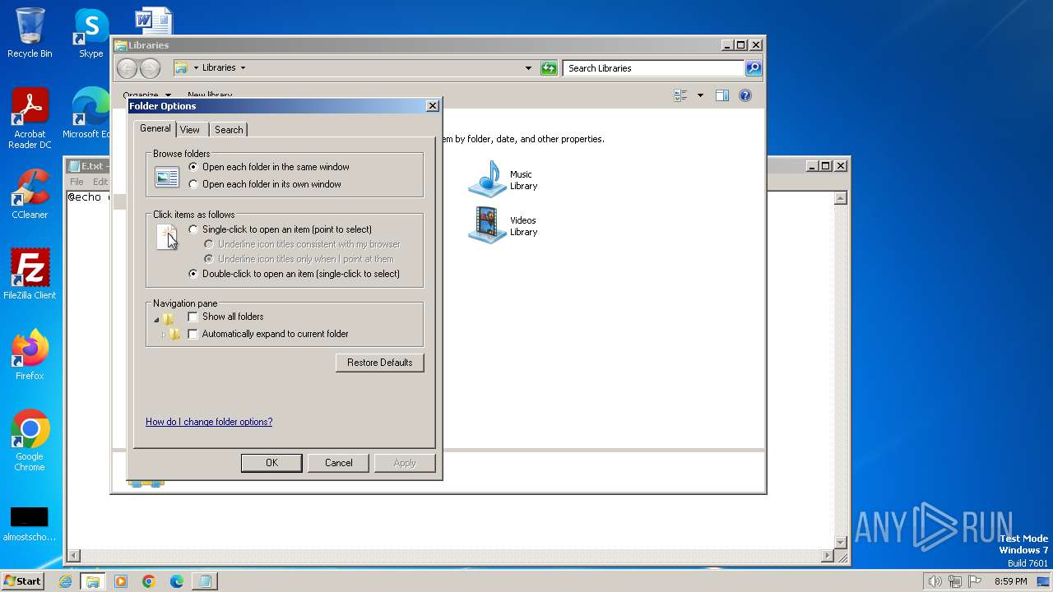The image size is (1053, 592).
Task: Open Edge from the taskbar
Action: point(177,581)
